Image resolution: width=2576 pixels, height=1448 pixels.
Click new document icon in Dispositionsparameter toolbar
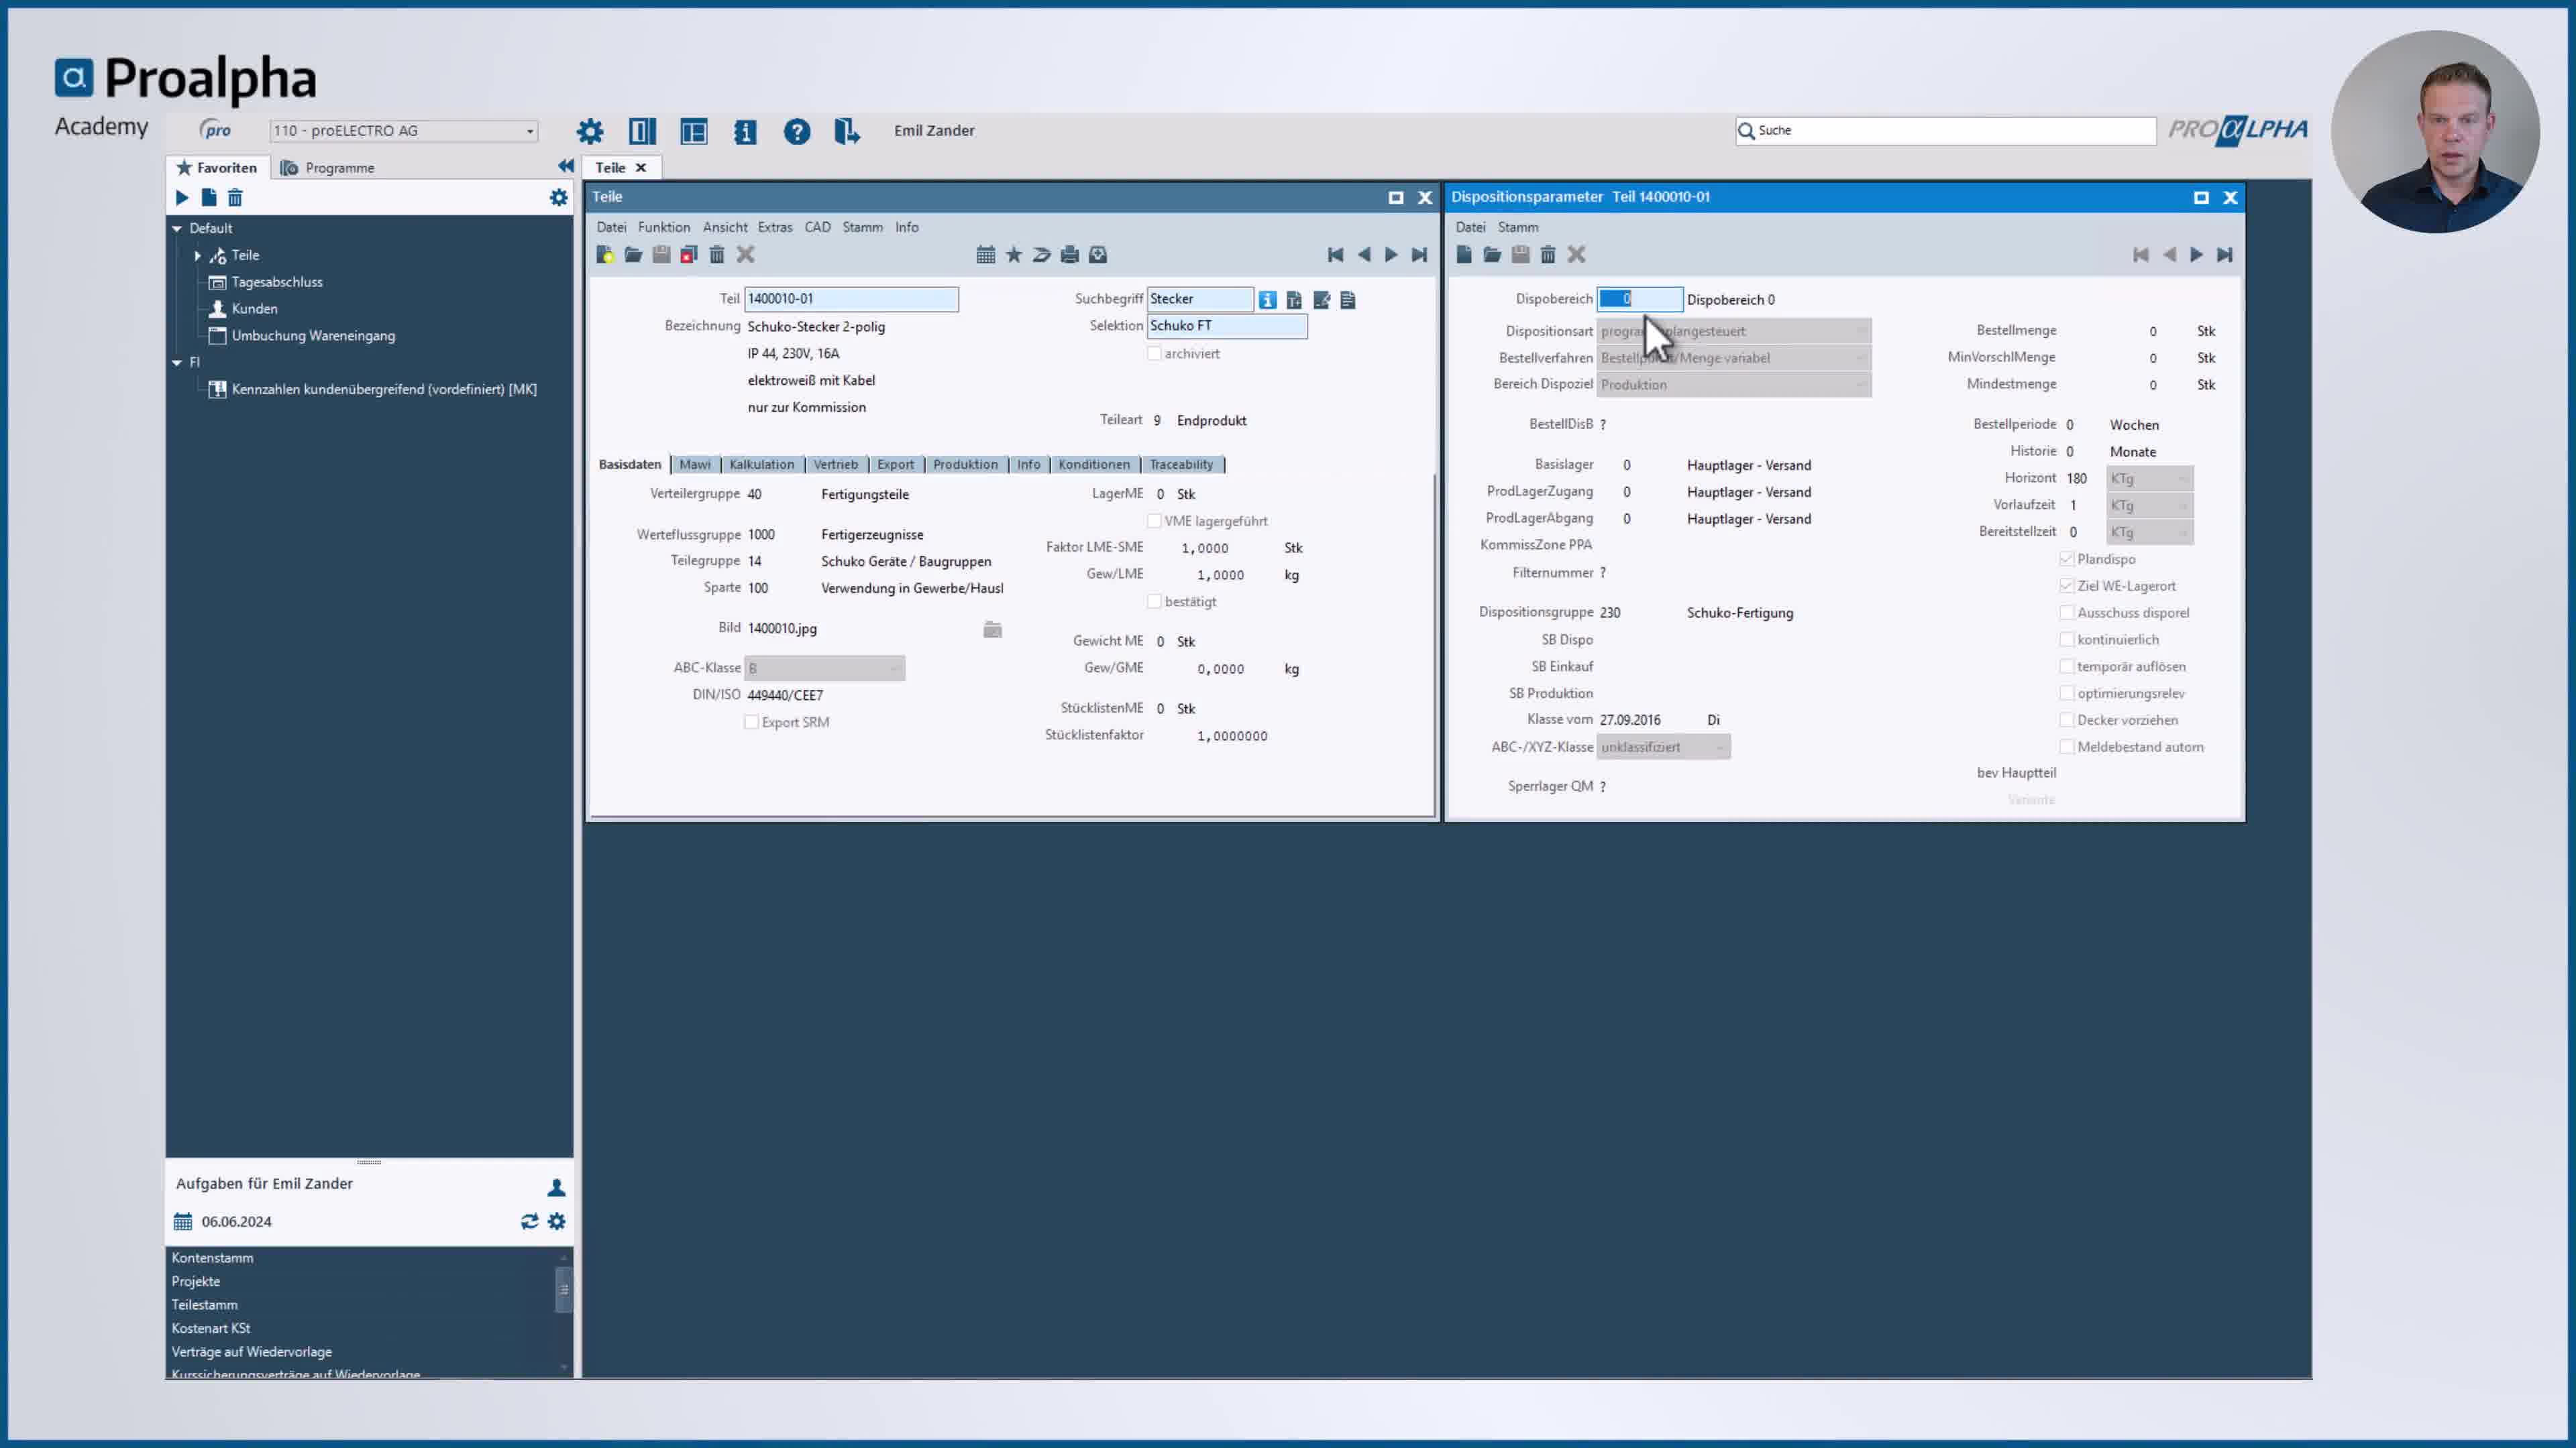pos(1464,255)
